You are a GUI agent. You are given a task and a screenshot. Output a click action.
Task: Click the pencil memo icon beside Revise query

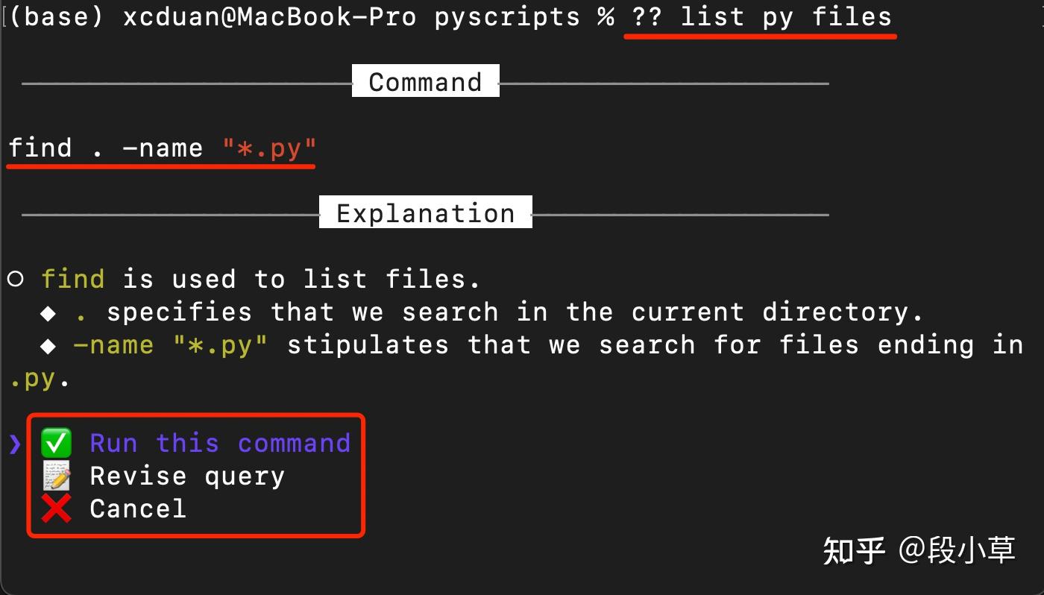[55, 475]
